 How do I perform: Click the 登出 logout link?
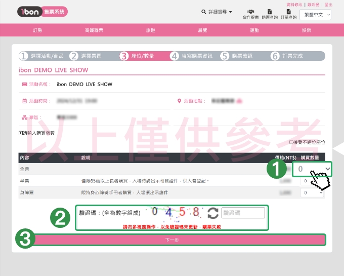point(329,4)
